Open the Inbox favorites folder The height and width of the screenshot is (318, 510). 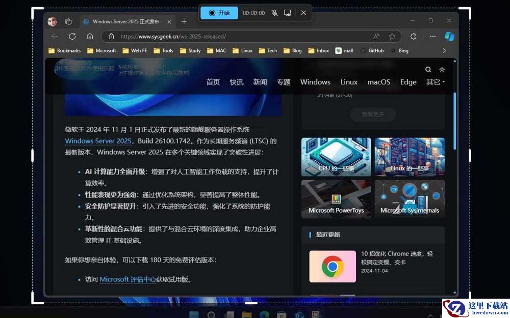(319, 50)
